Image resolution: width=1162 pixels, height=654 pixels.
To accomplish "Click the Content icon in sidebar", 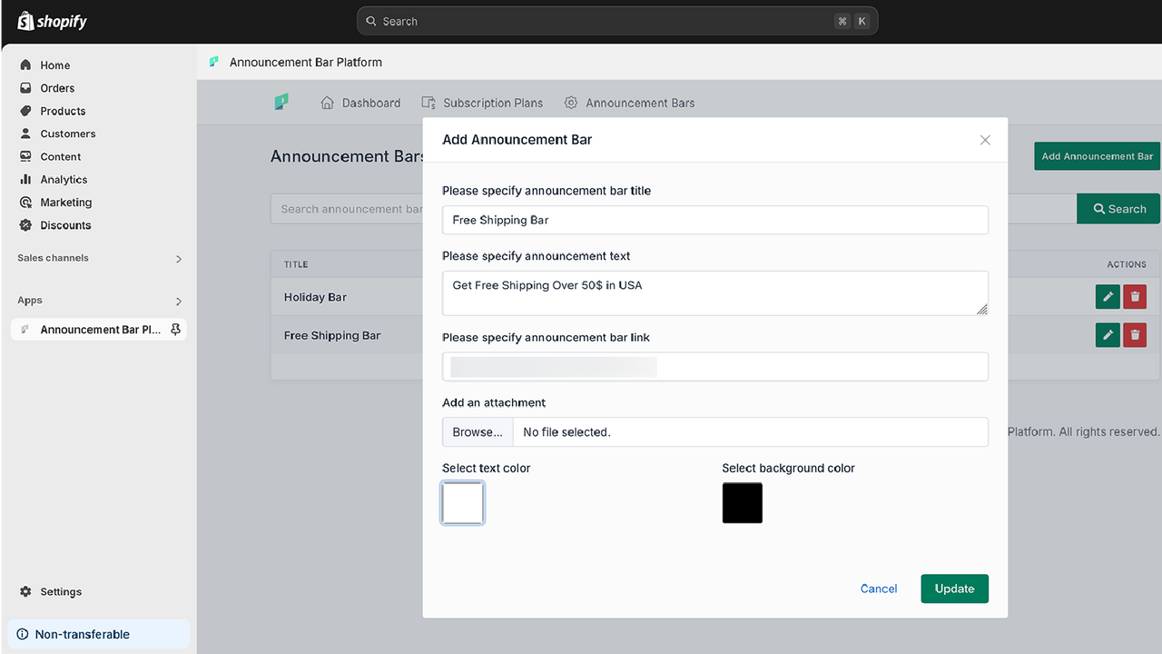I will point(25,156).
